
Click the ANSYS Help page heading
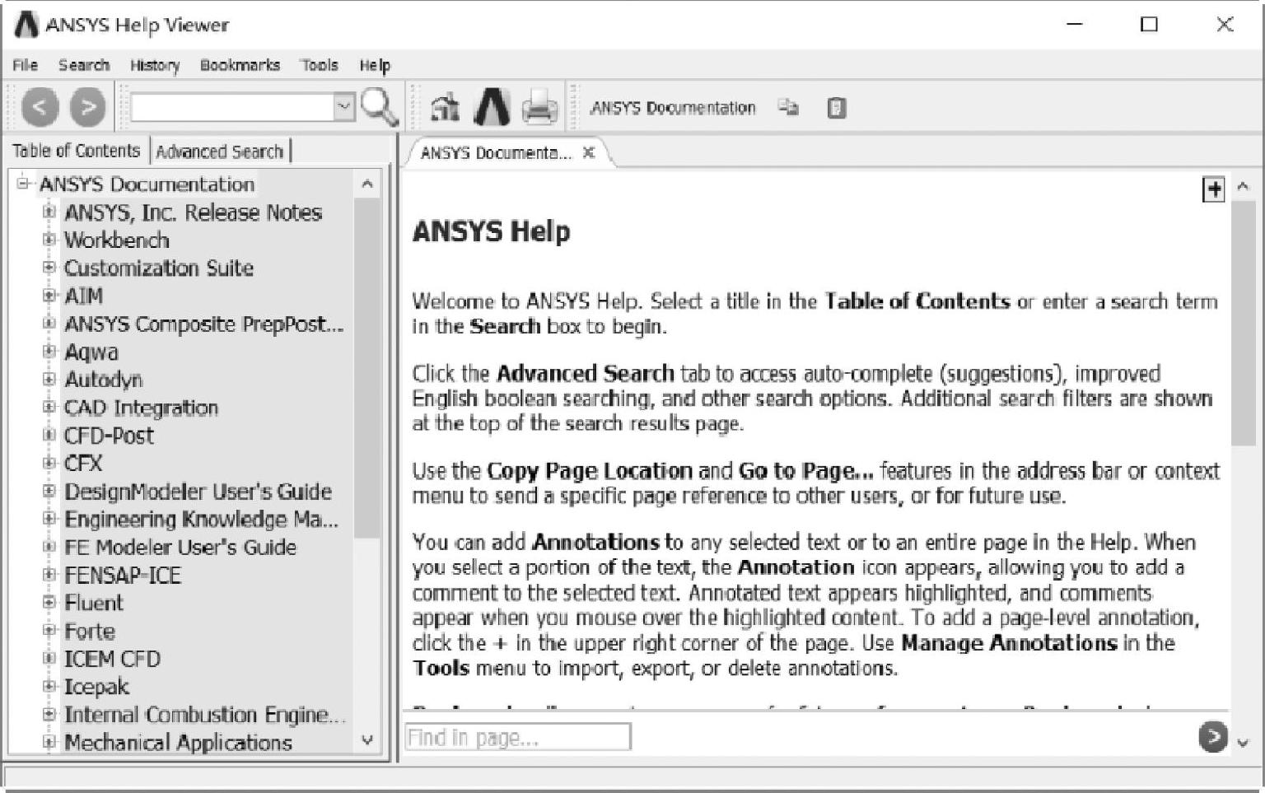(x=491, y=231)
